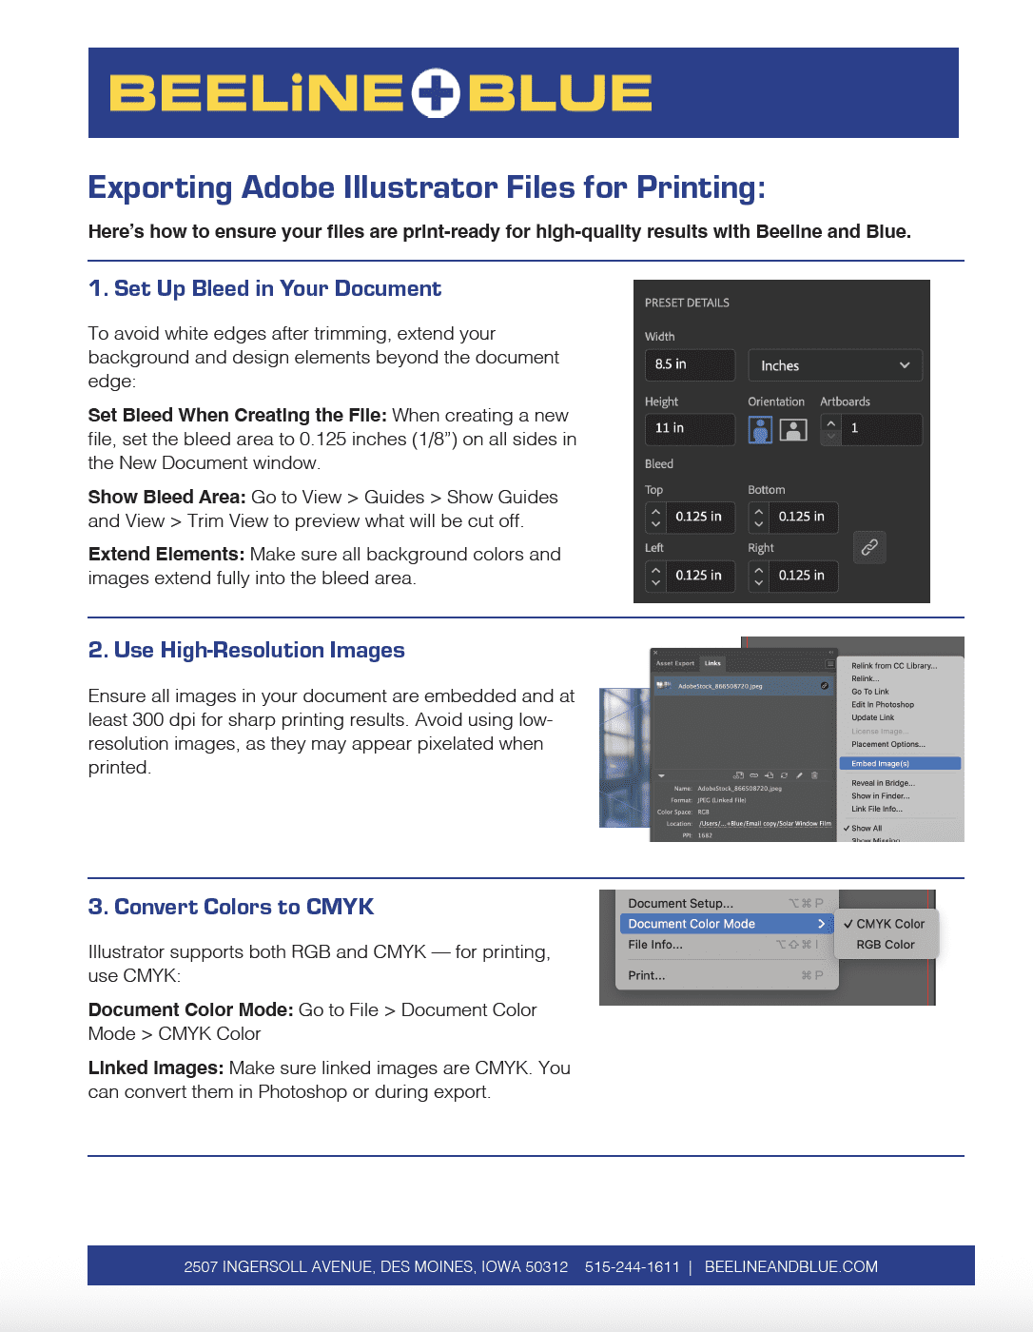Switch to the Asset Export tab
This screenshot has height=1332, width=1033.
(675, 663)
